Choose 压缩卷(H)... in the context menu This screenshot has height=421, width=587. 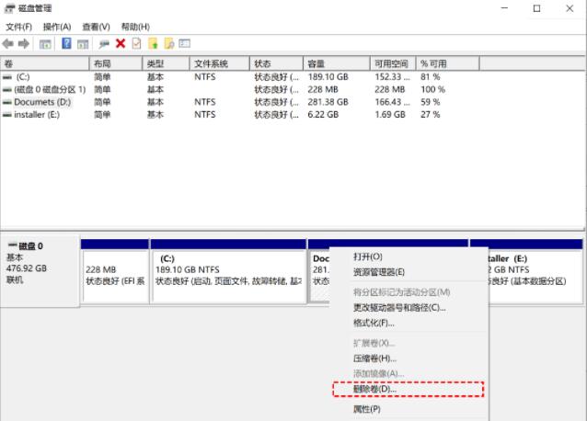[x=374, y=358]
